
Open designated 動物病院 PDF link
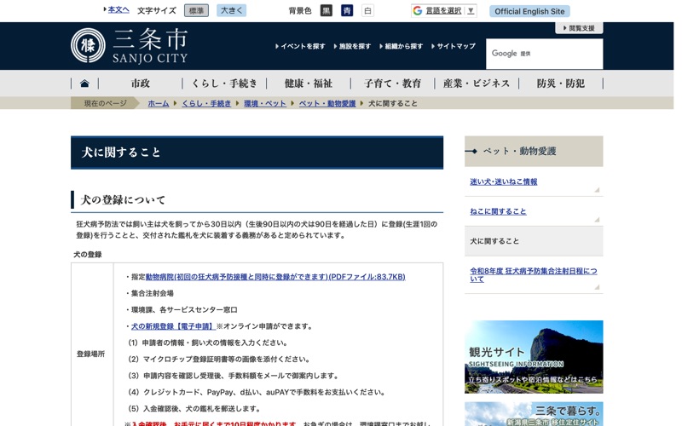coord(275,277)
